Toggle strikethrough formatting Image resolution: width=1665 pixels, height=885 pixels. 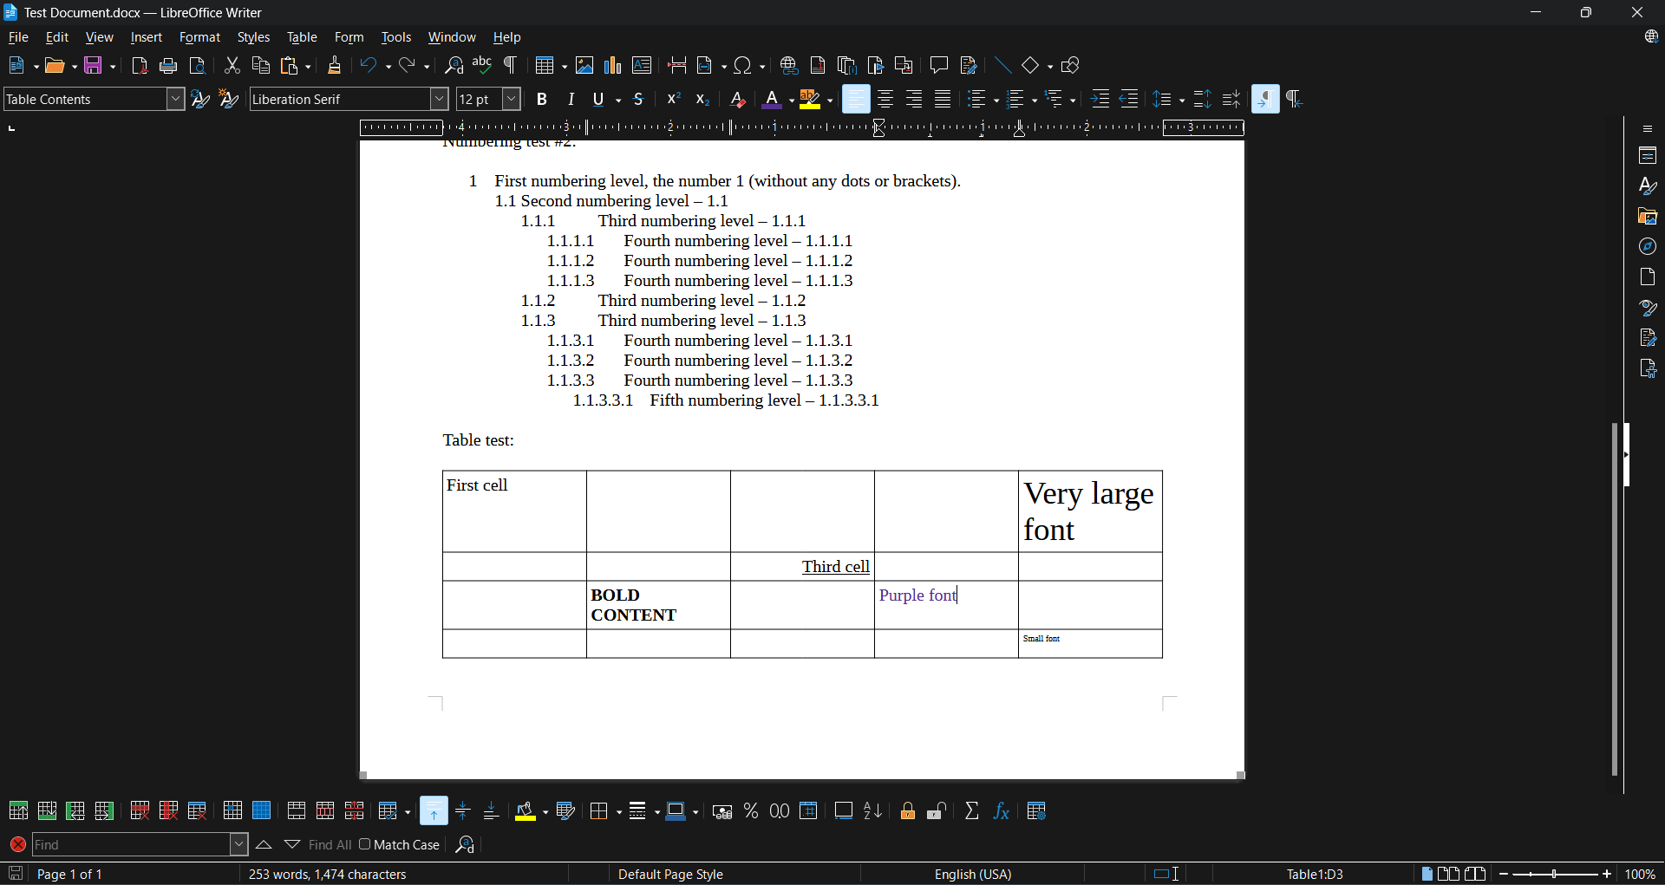coord(639,100)
